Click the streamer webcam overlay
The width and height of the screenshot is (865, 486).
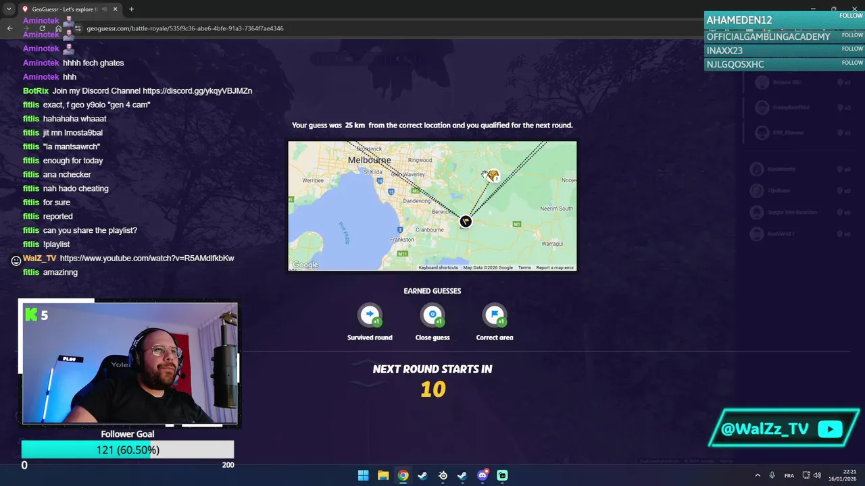click(128, 363)
